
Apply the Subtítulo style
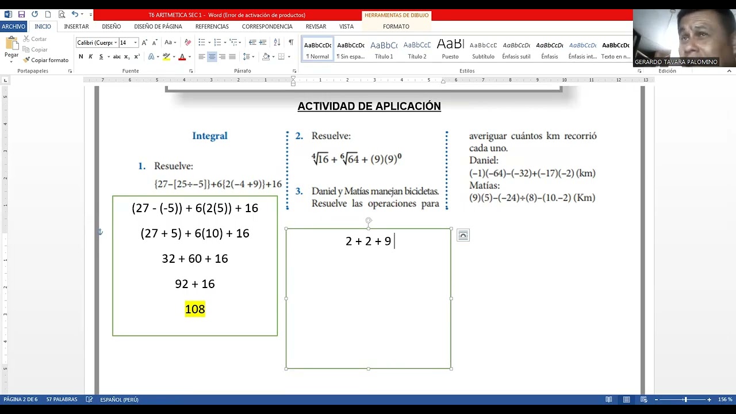pyautogui.click(x=484, y=49)
